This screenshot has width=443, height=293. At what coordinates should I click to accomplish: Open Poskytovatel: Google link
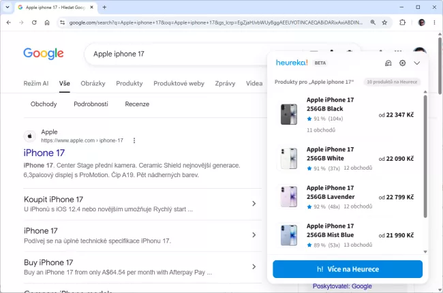tap(342, 286)
